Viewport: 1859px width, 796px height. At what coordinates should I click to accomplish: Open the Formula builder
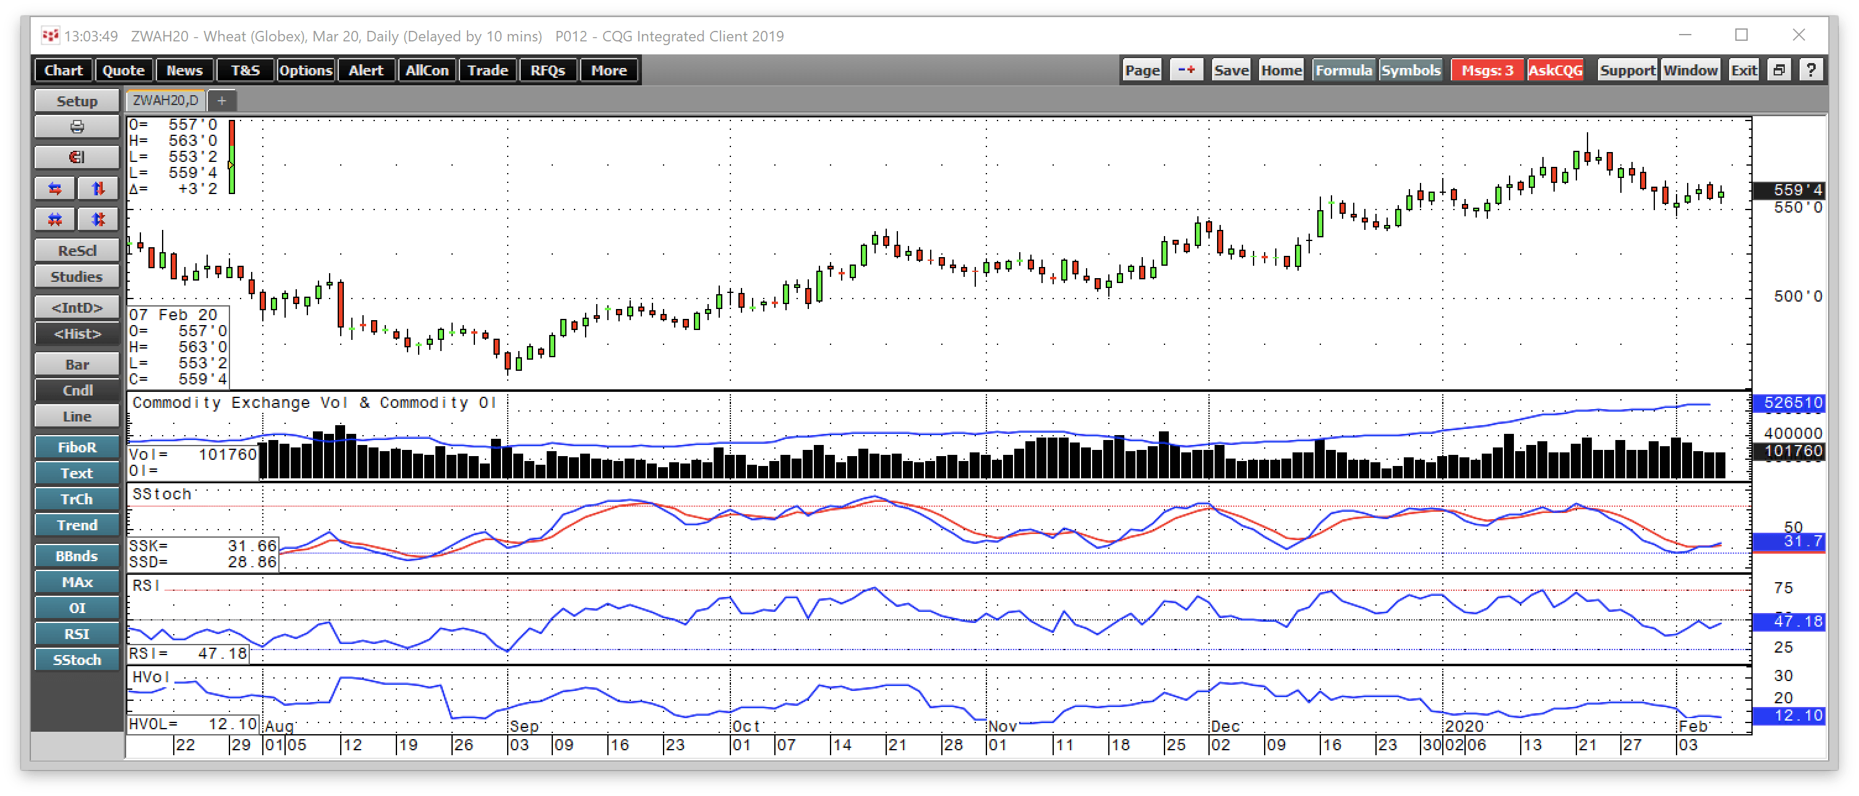tap(1343, 70)
